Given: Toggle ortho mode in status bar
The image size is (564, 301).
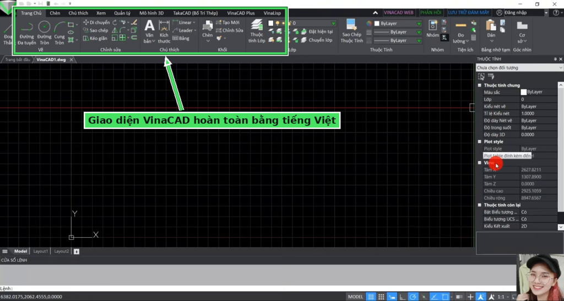Looking at the screenshot, I should [x=403, y=297].
